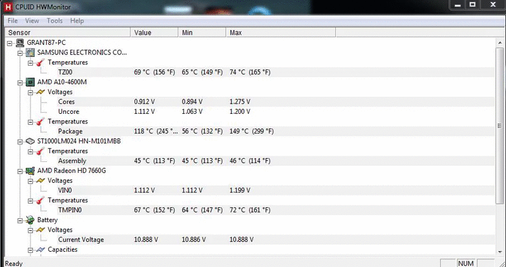Click Cores max value 1.275 V
The image size is (506, 267).
coord(240,102)
